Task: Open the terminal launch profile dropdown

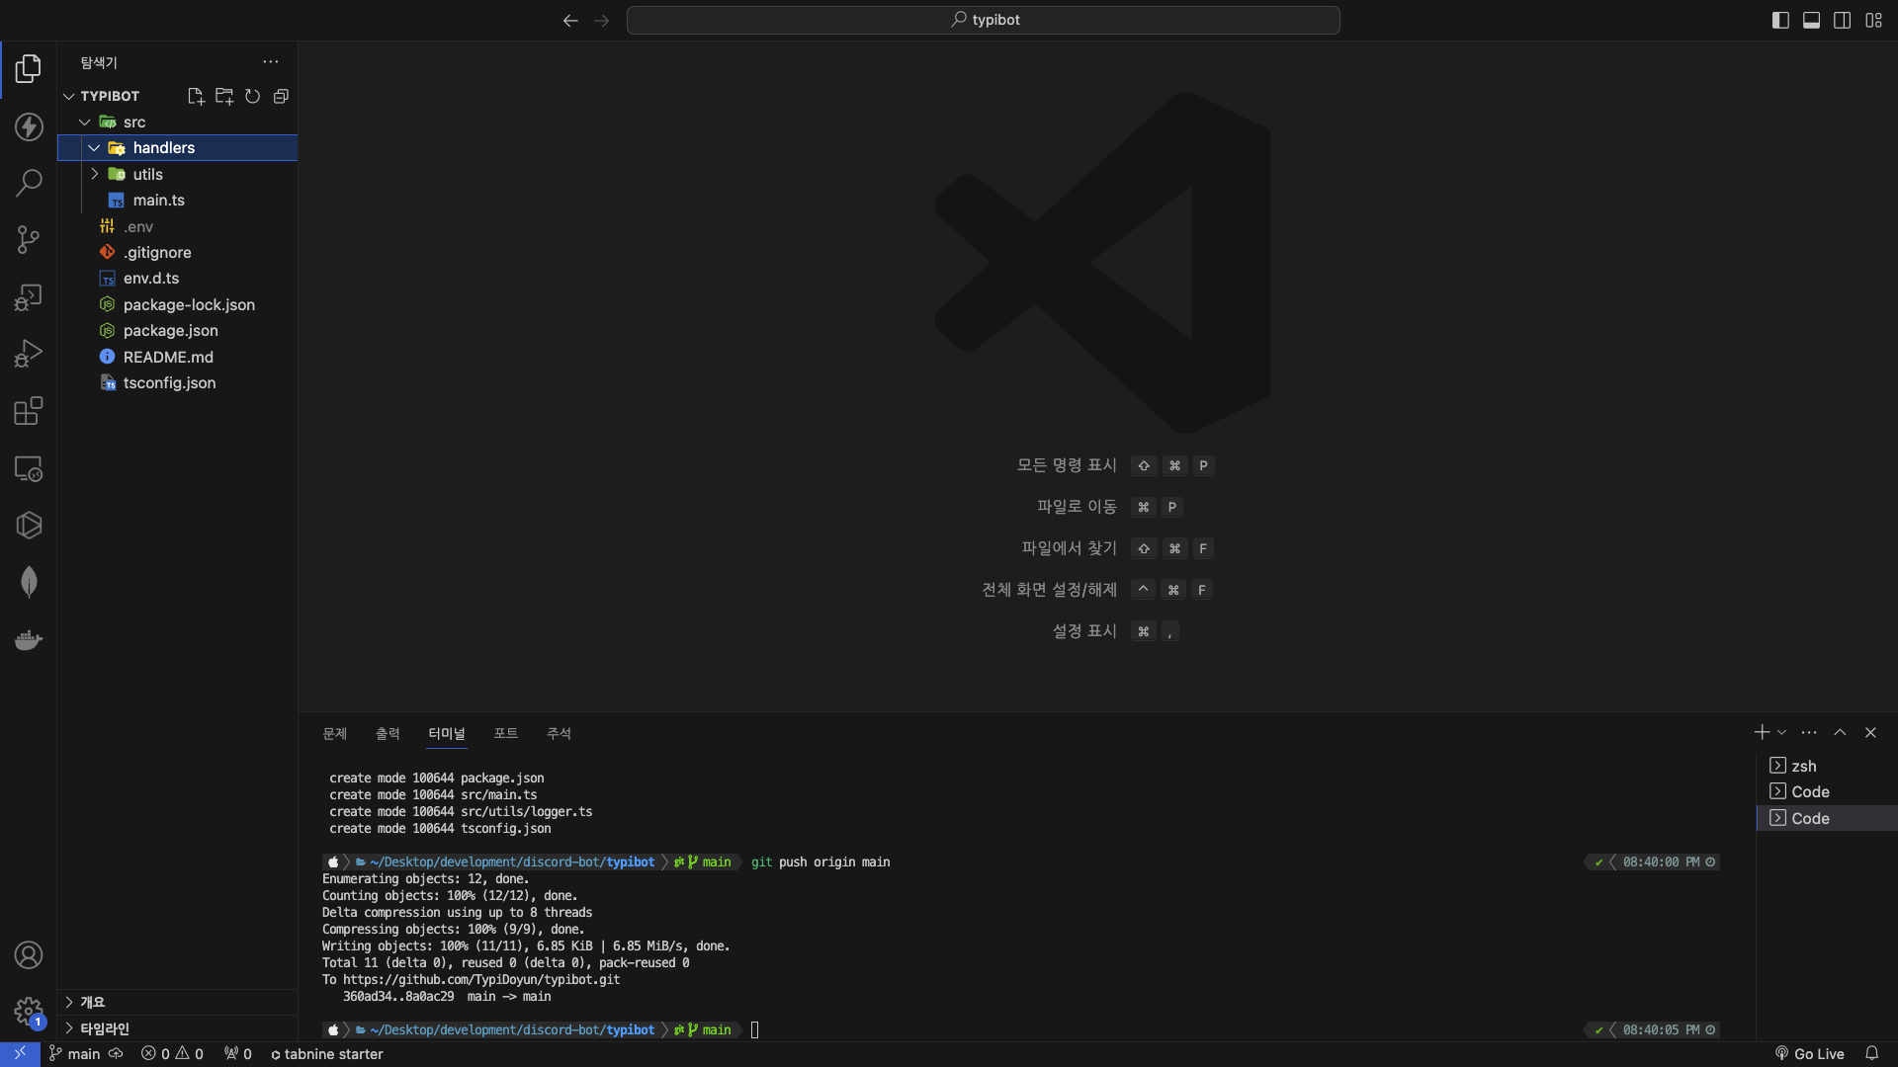Action: point(1781,732)
